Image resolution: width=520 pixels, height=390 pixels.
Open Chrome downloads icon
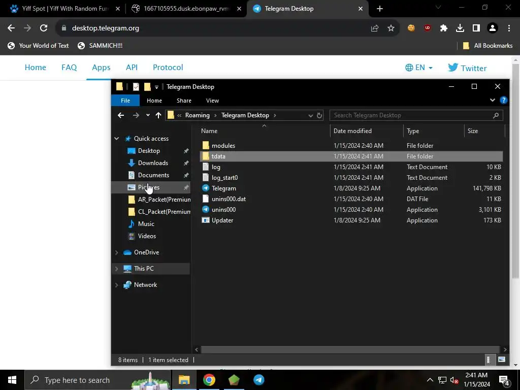tap(460, 28)
